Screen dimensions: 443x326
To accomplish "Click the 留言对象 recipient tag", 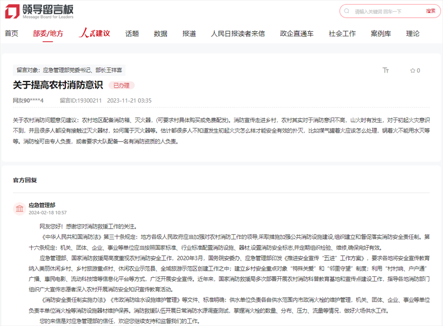I will pos(70,70).
